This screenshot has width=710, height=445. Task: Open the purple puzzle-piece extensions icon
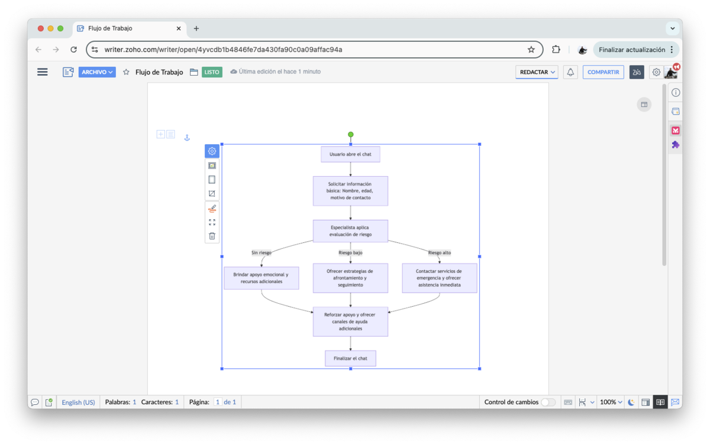(x=675, y=145)
